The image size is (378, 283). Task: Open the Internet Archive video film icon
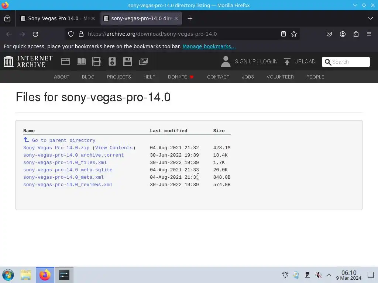coord(97,62)
